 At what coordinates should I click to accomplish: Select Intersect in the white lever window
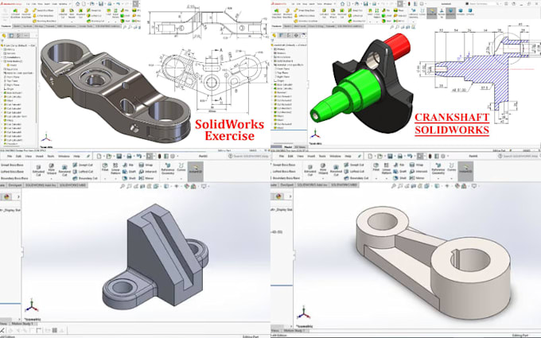click(x=418, y=172)
